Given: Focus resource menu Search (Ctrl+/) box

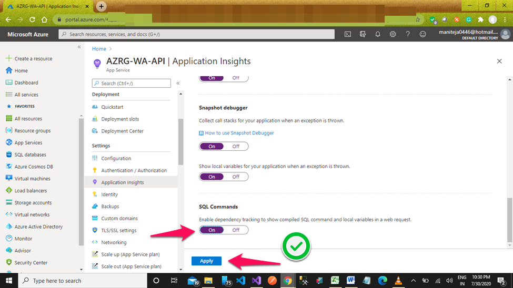Looking at the screenshot, I should 131,83.
